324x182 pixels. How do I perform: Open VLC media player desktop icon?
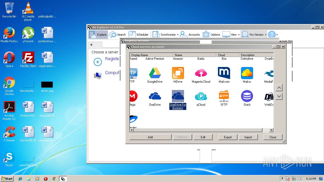click(28, 11)
